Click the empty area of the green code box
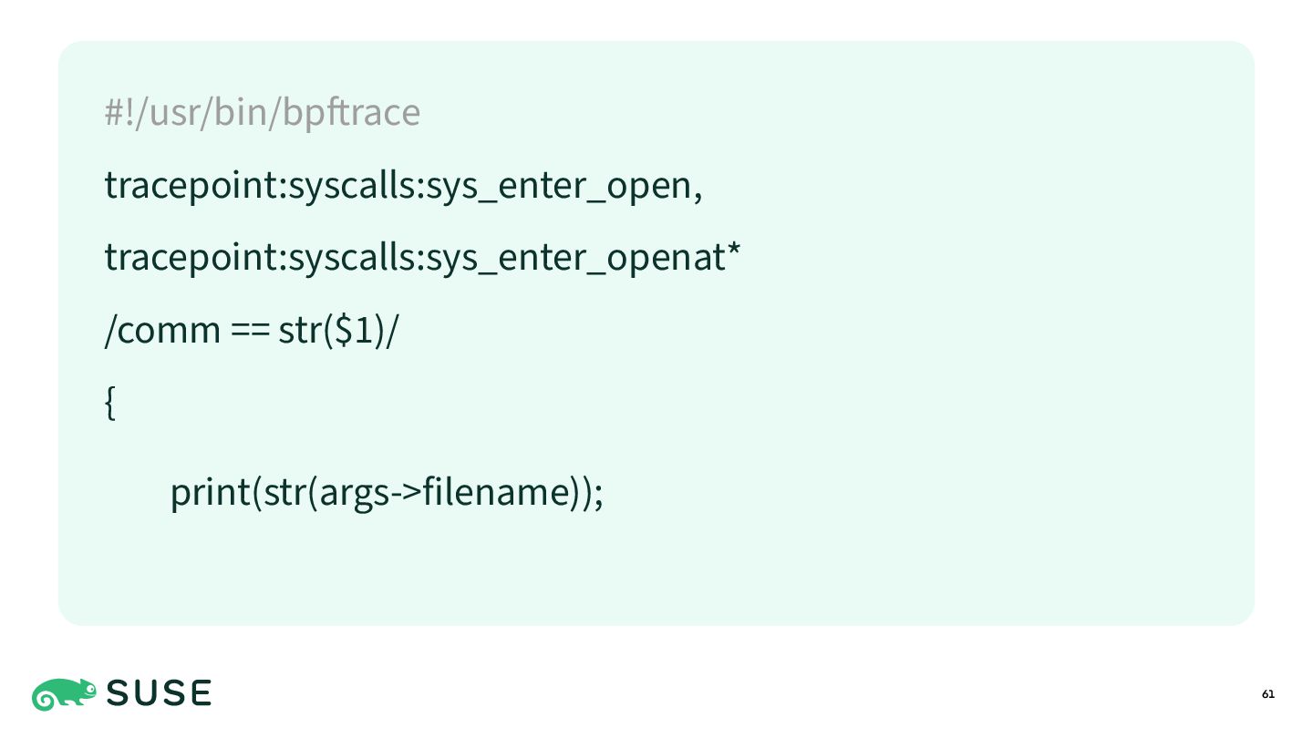The height and width of the screenshot is (738, 1313). pyautogui.click(x=912, y=410)
